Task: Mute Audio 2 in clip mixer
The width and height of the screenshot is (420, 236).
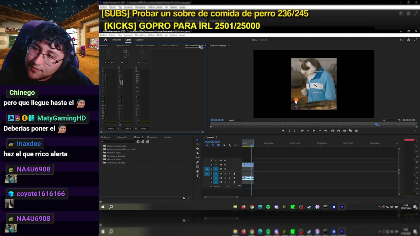Action: point(122,62)
